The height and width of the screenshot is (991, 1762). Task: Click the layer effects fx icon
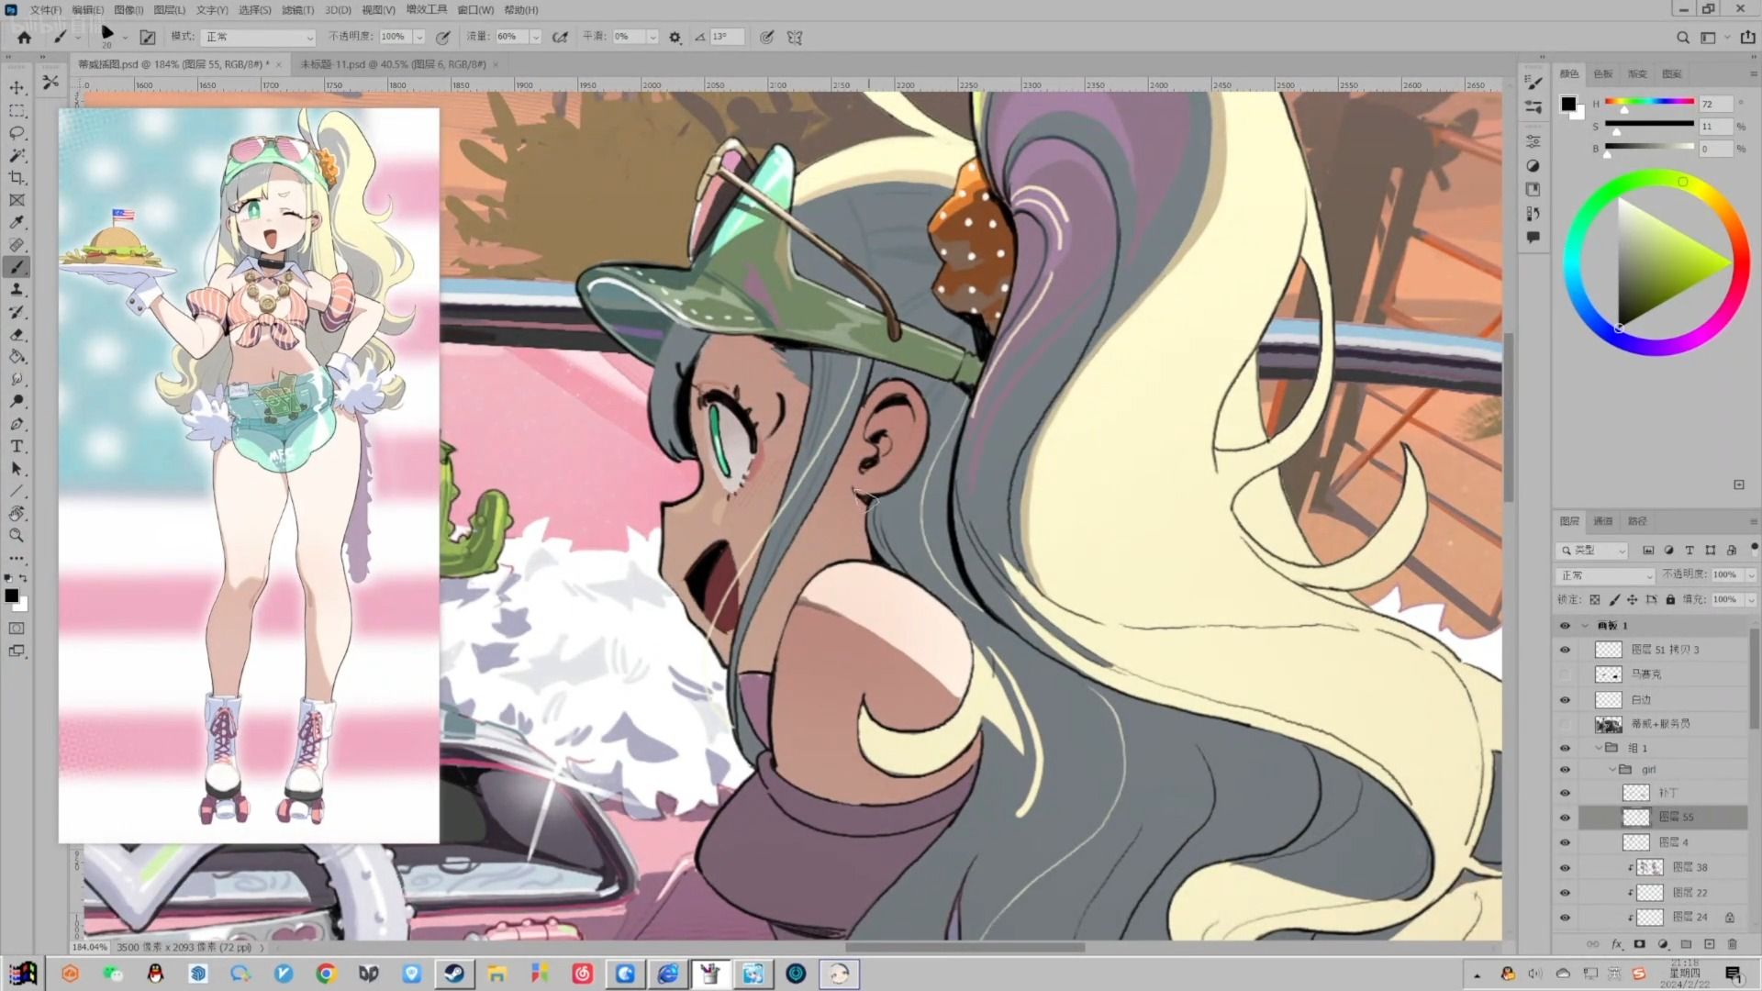coord(1617,944)
